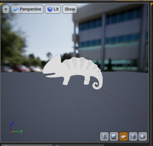Select the sphere preview mesh
The height and width of the screenshot is (146, 153).
coord(114,136)
